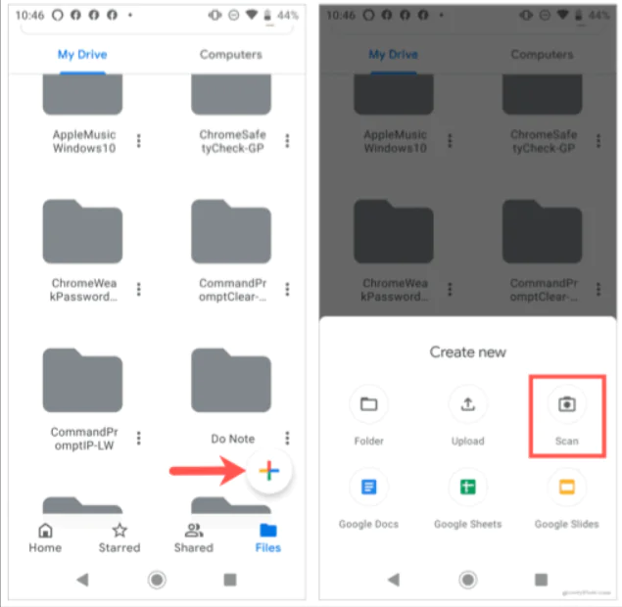Switch to My Drive tab, left screen
Screen dimensions: 622x607
(x=82, y=54)
